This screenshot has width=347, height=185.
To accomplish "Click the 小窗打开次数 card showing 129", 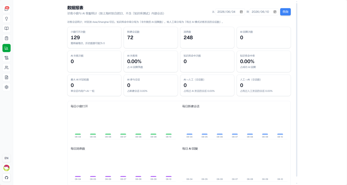I will click(94, 38).
